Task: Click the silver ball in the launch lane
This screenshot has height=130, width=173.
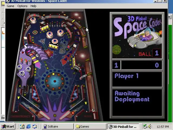Action: pyautogui.click(x=93, y=110)
